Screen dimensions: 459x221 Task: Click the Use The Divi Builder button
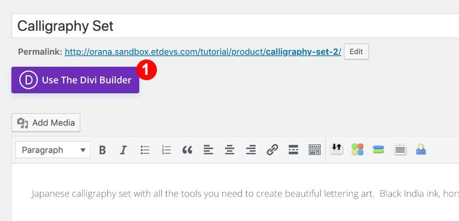coord(75,80)
